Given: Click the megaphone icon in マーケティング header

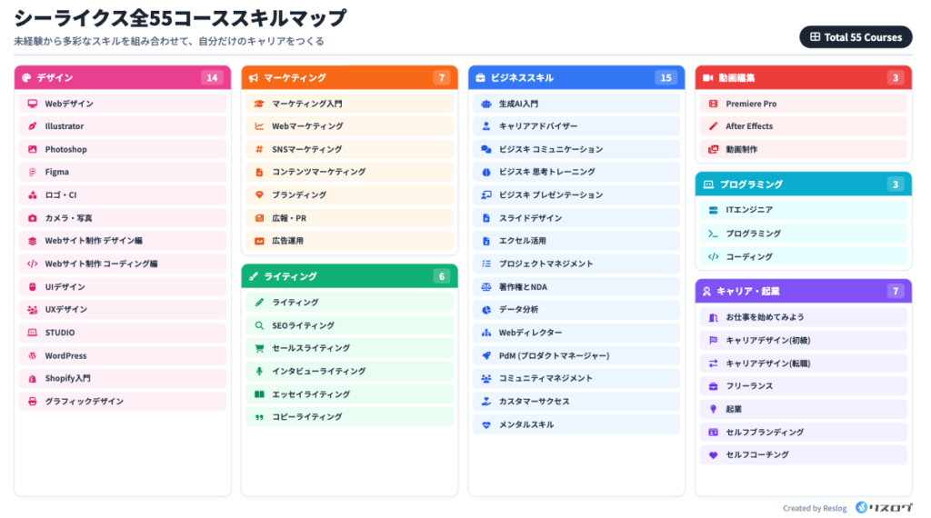Looking at the screenshot, I should (x=254, y=78).
